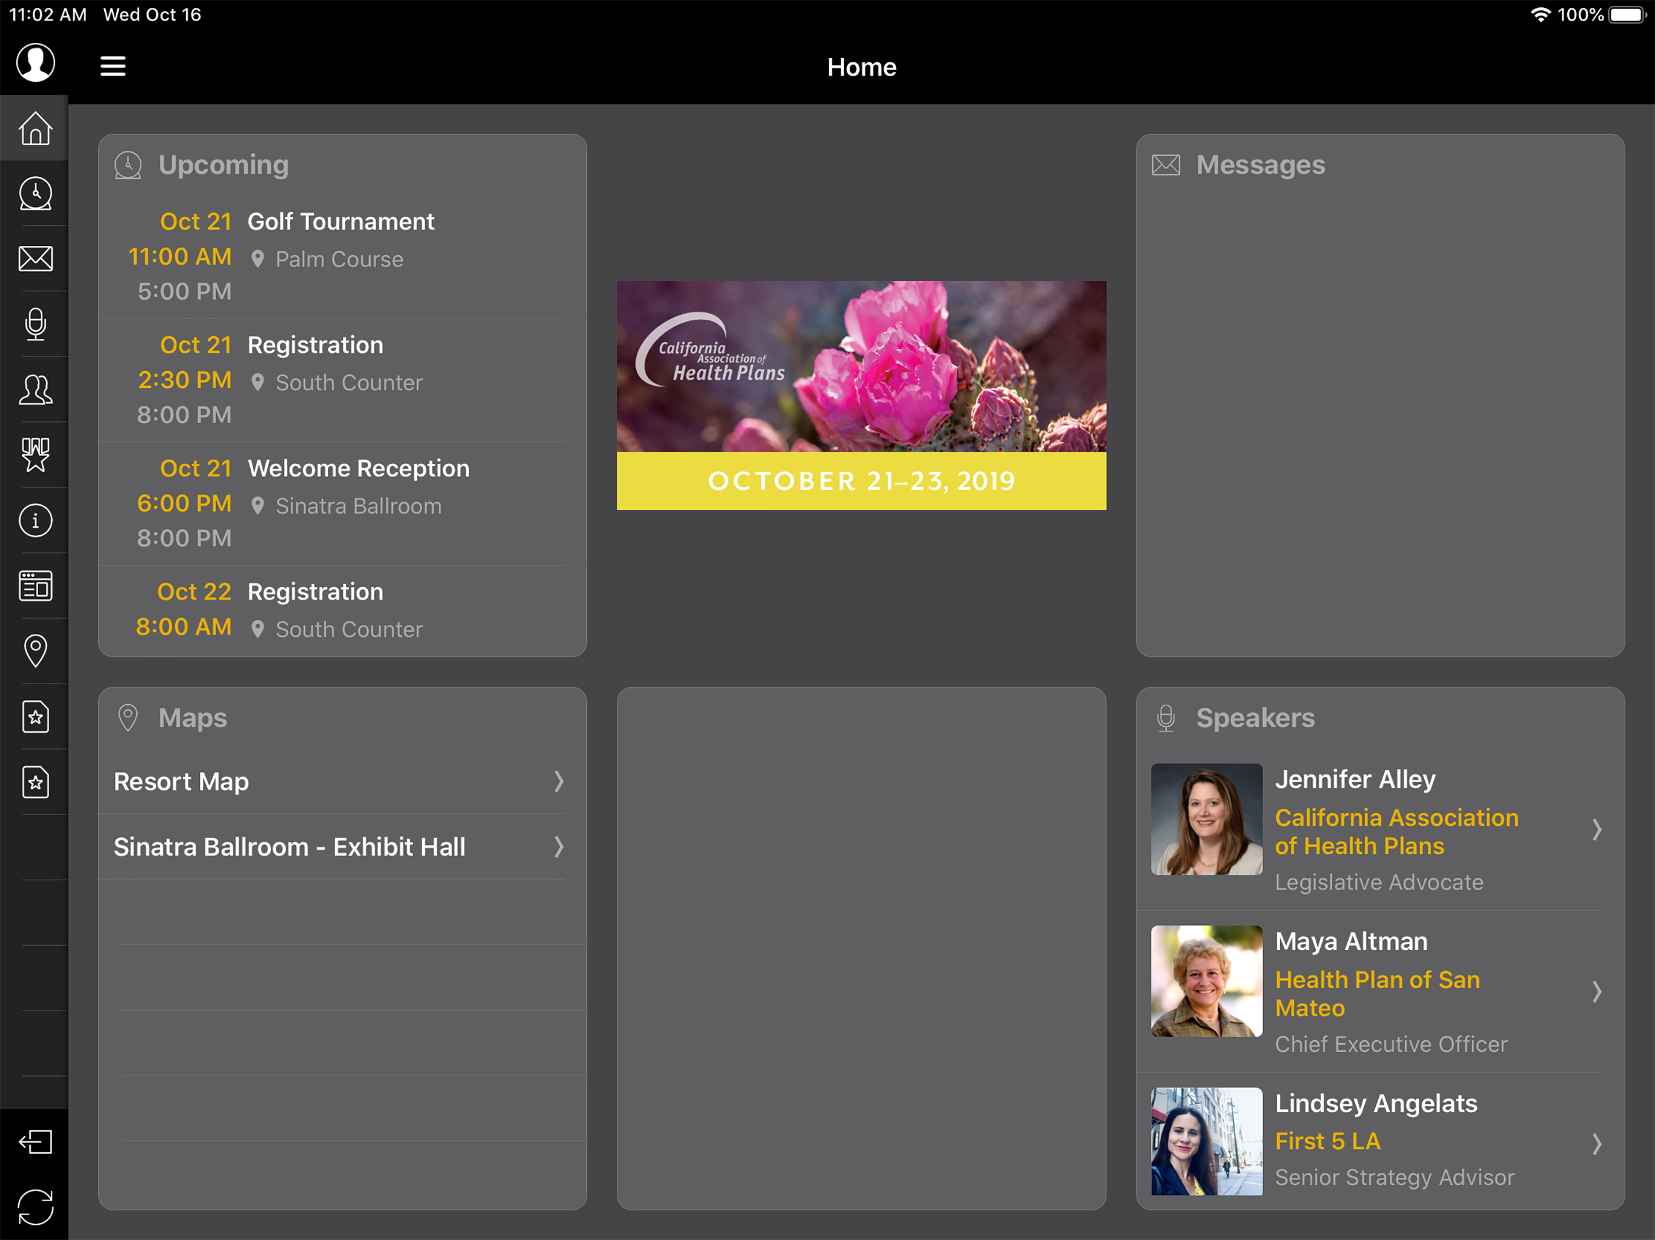The width and height of the screenshot is (1655, 1240).
Task: Tap the Wed Oct 16 date in status bar
Action: 152,15
